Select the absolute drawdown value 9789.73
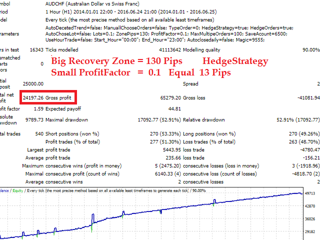 (34, 120)
